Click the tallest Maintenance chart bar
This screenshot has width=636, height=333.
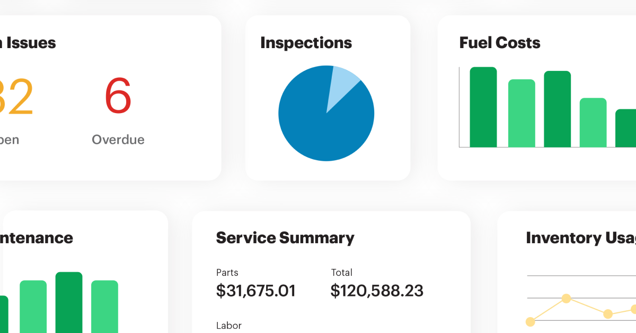pyautogui.click(x=69, y=302)
